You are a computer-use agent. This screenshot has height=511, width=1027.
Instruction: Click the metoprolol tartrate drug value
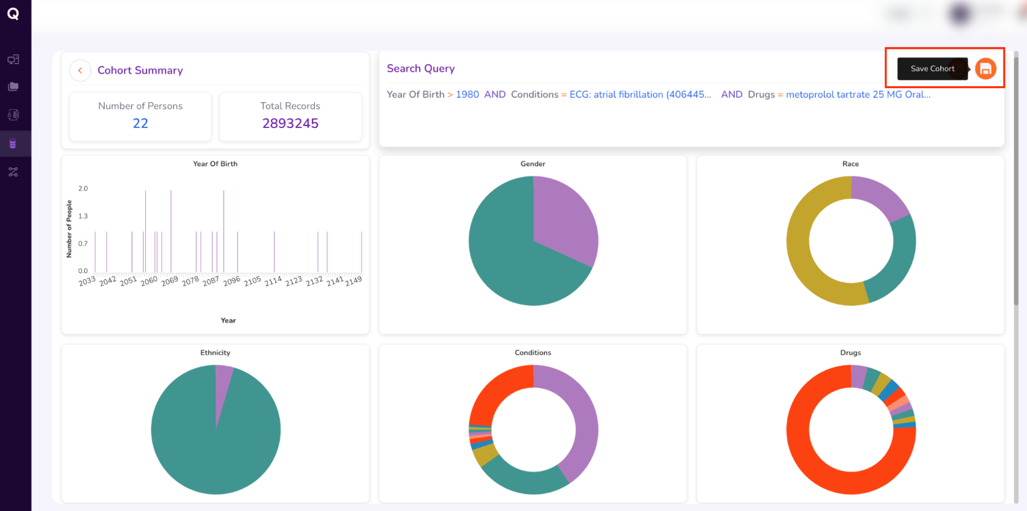tap(857, 94)
